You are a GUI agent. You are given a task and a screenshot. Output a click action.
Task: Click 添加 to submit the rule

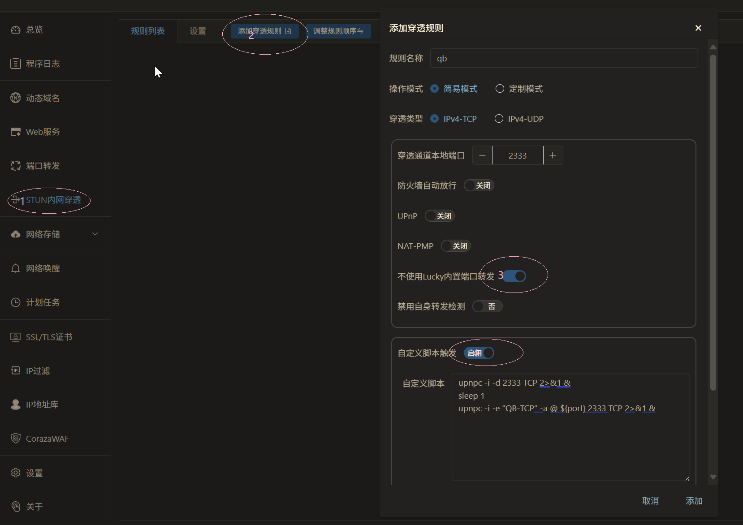point(694,501)
